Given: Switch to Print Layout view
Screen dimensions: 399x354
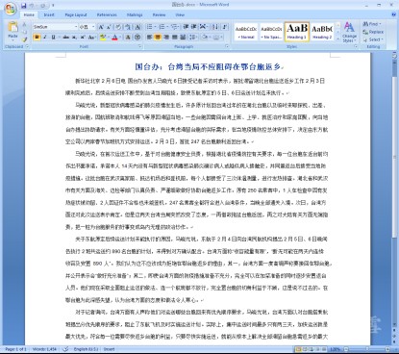Looking at the screenshot, I should pyautogui.click(x=298, y=349).
